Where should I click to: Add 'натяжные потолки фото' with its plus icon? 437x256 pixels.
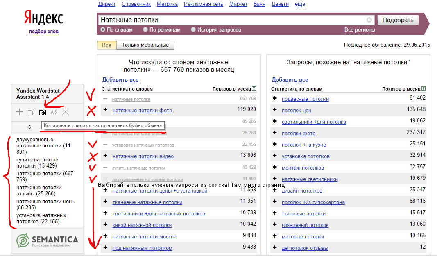tap(105, 110)
